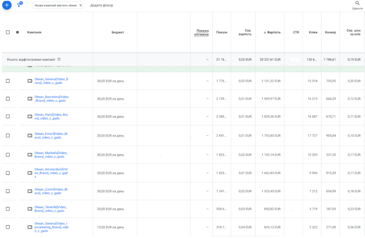Click the status dot column header
This screenshot has height=238, width=365.
(x=17, y=32)
